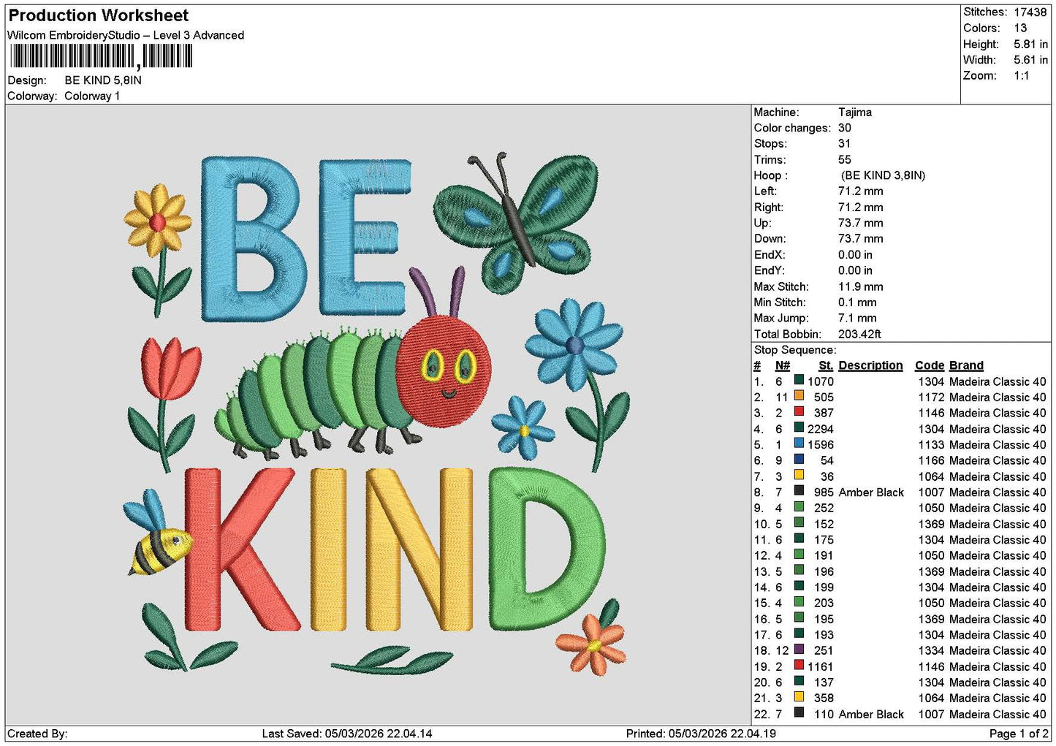Select stitch count '2294' in stop row 4
The height and width of the screenshot is (746, 1056).
click(x=821, y=429)
